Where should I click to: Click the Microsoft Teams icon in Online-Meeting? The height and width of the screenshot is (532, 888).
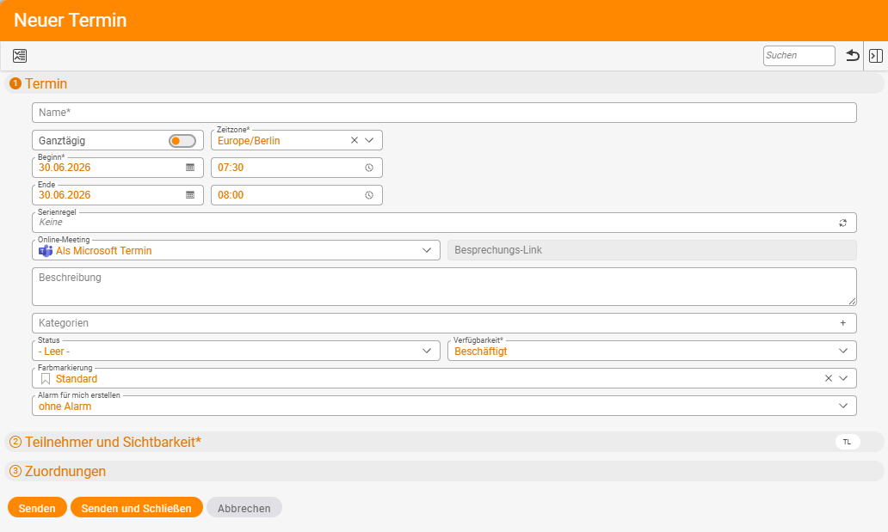pos(46,251)
